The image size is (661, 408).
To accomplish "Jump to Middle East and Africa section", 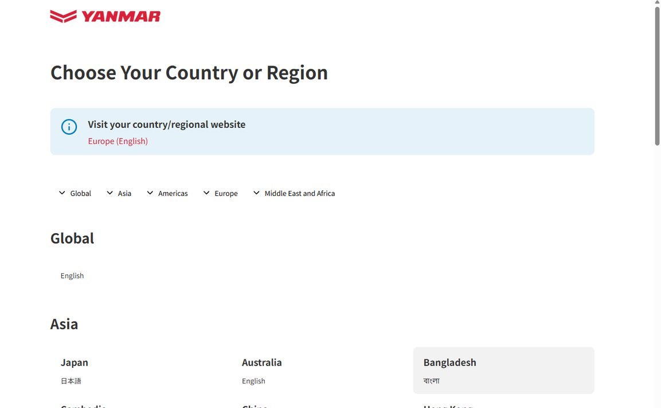I will pyautogui.click(x=294, y=194).
